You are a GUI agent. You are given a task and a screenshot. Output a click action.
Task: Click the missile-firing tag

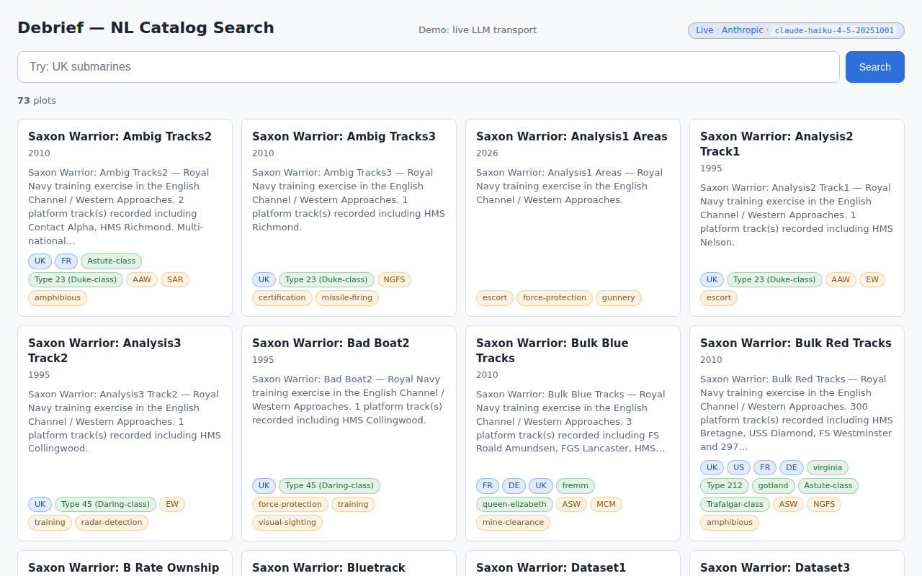(x=346, y=298)
